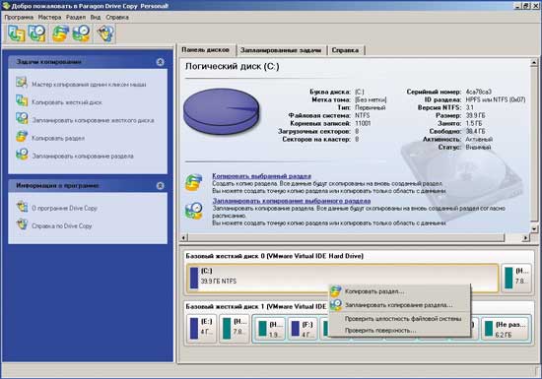
Task: Click the Help shield toolbar icon
Action: pyautogui.click(x=105, y=33)
